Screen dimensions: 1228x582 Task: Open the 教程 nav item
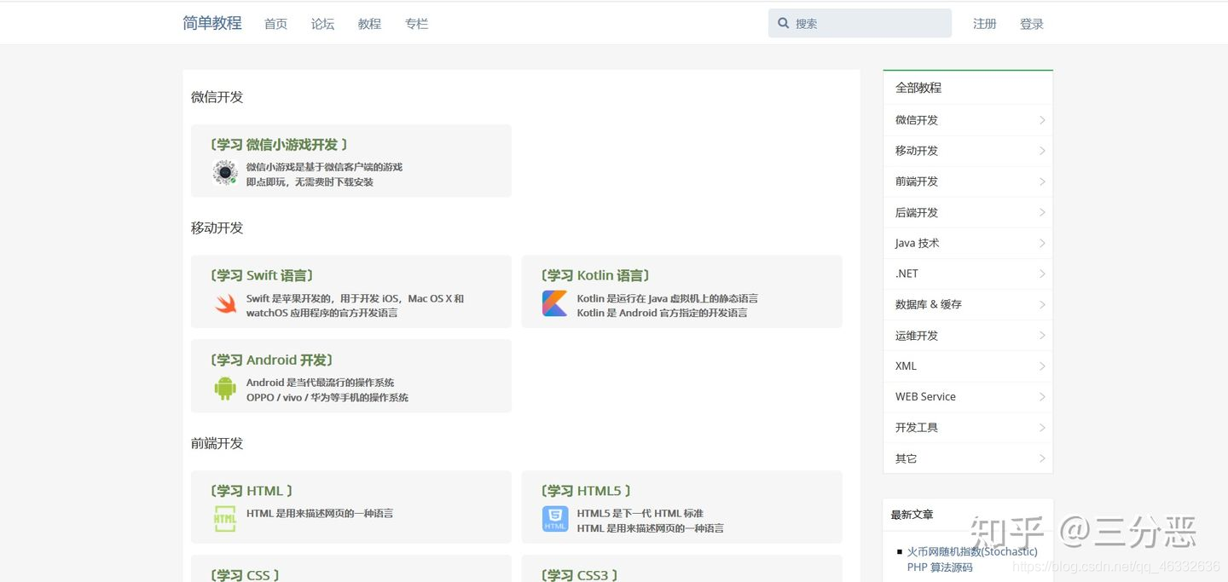pos(369,24)
